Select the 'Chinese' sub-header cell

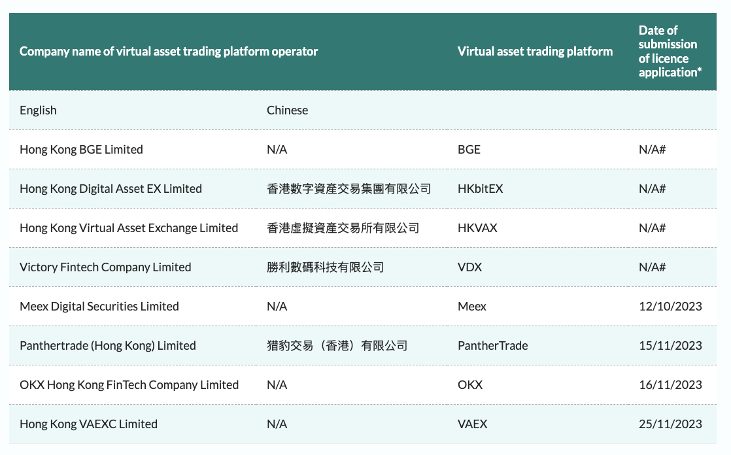(287, 110)
